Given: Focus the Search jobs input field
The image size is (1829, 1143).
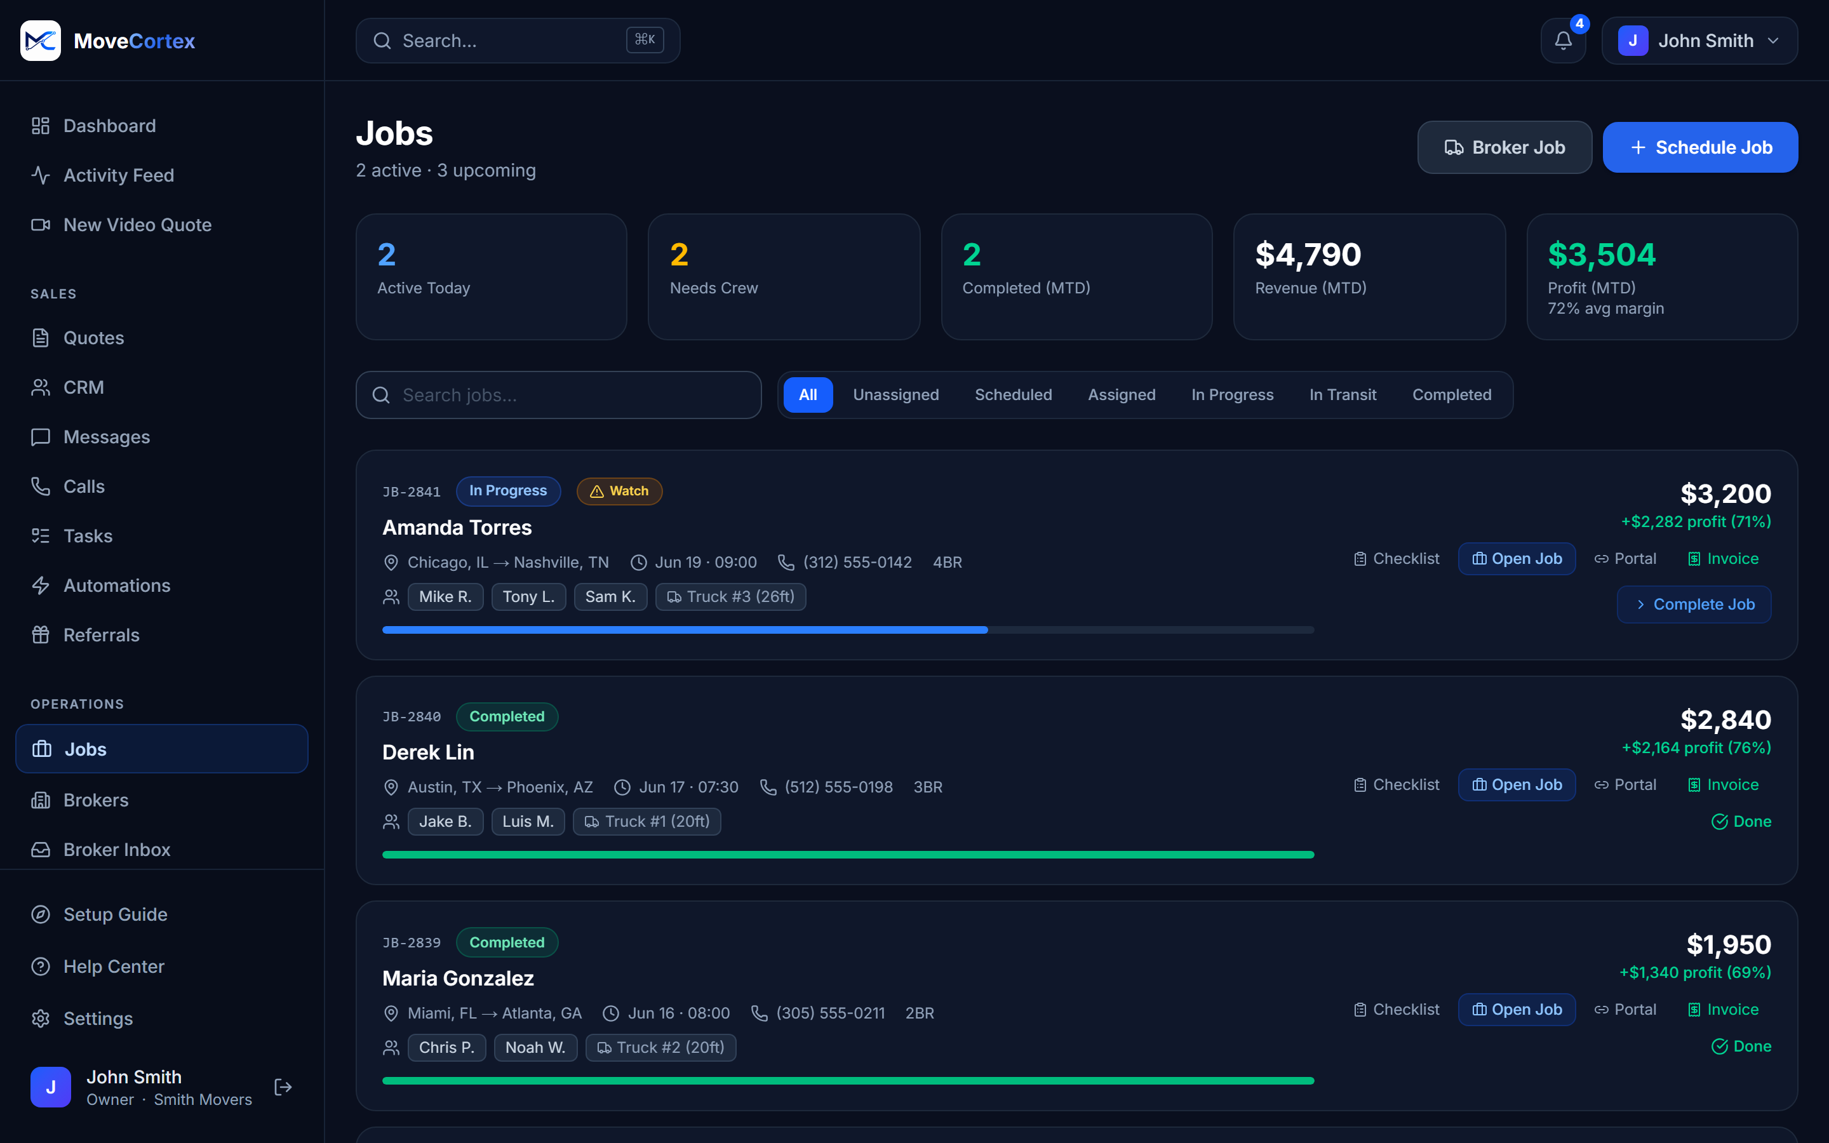Looking at the screenshot, I should point(558,394).
